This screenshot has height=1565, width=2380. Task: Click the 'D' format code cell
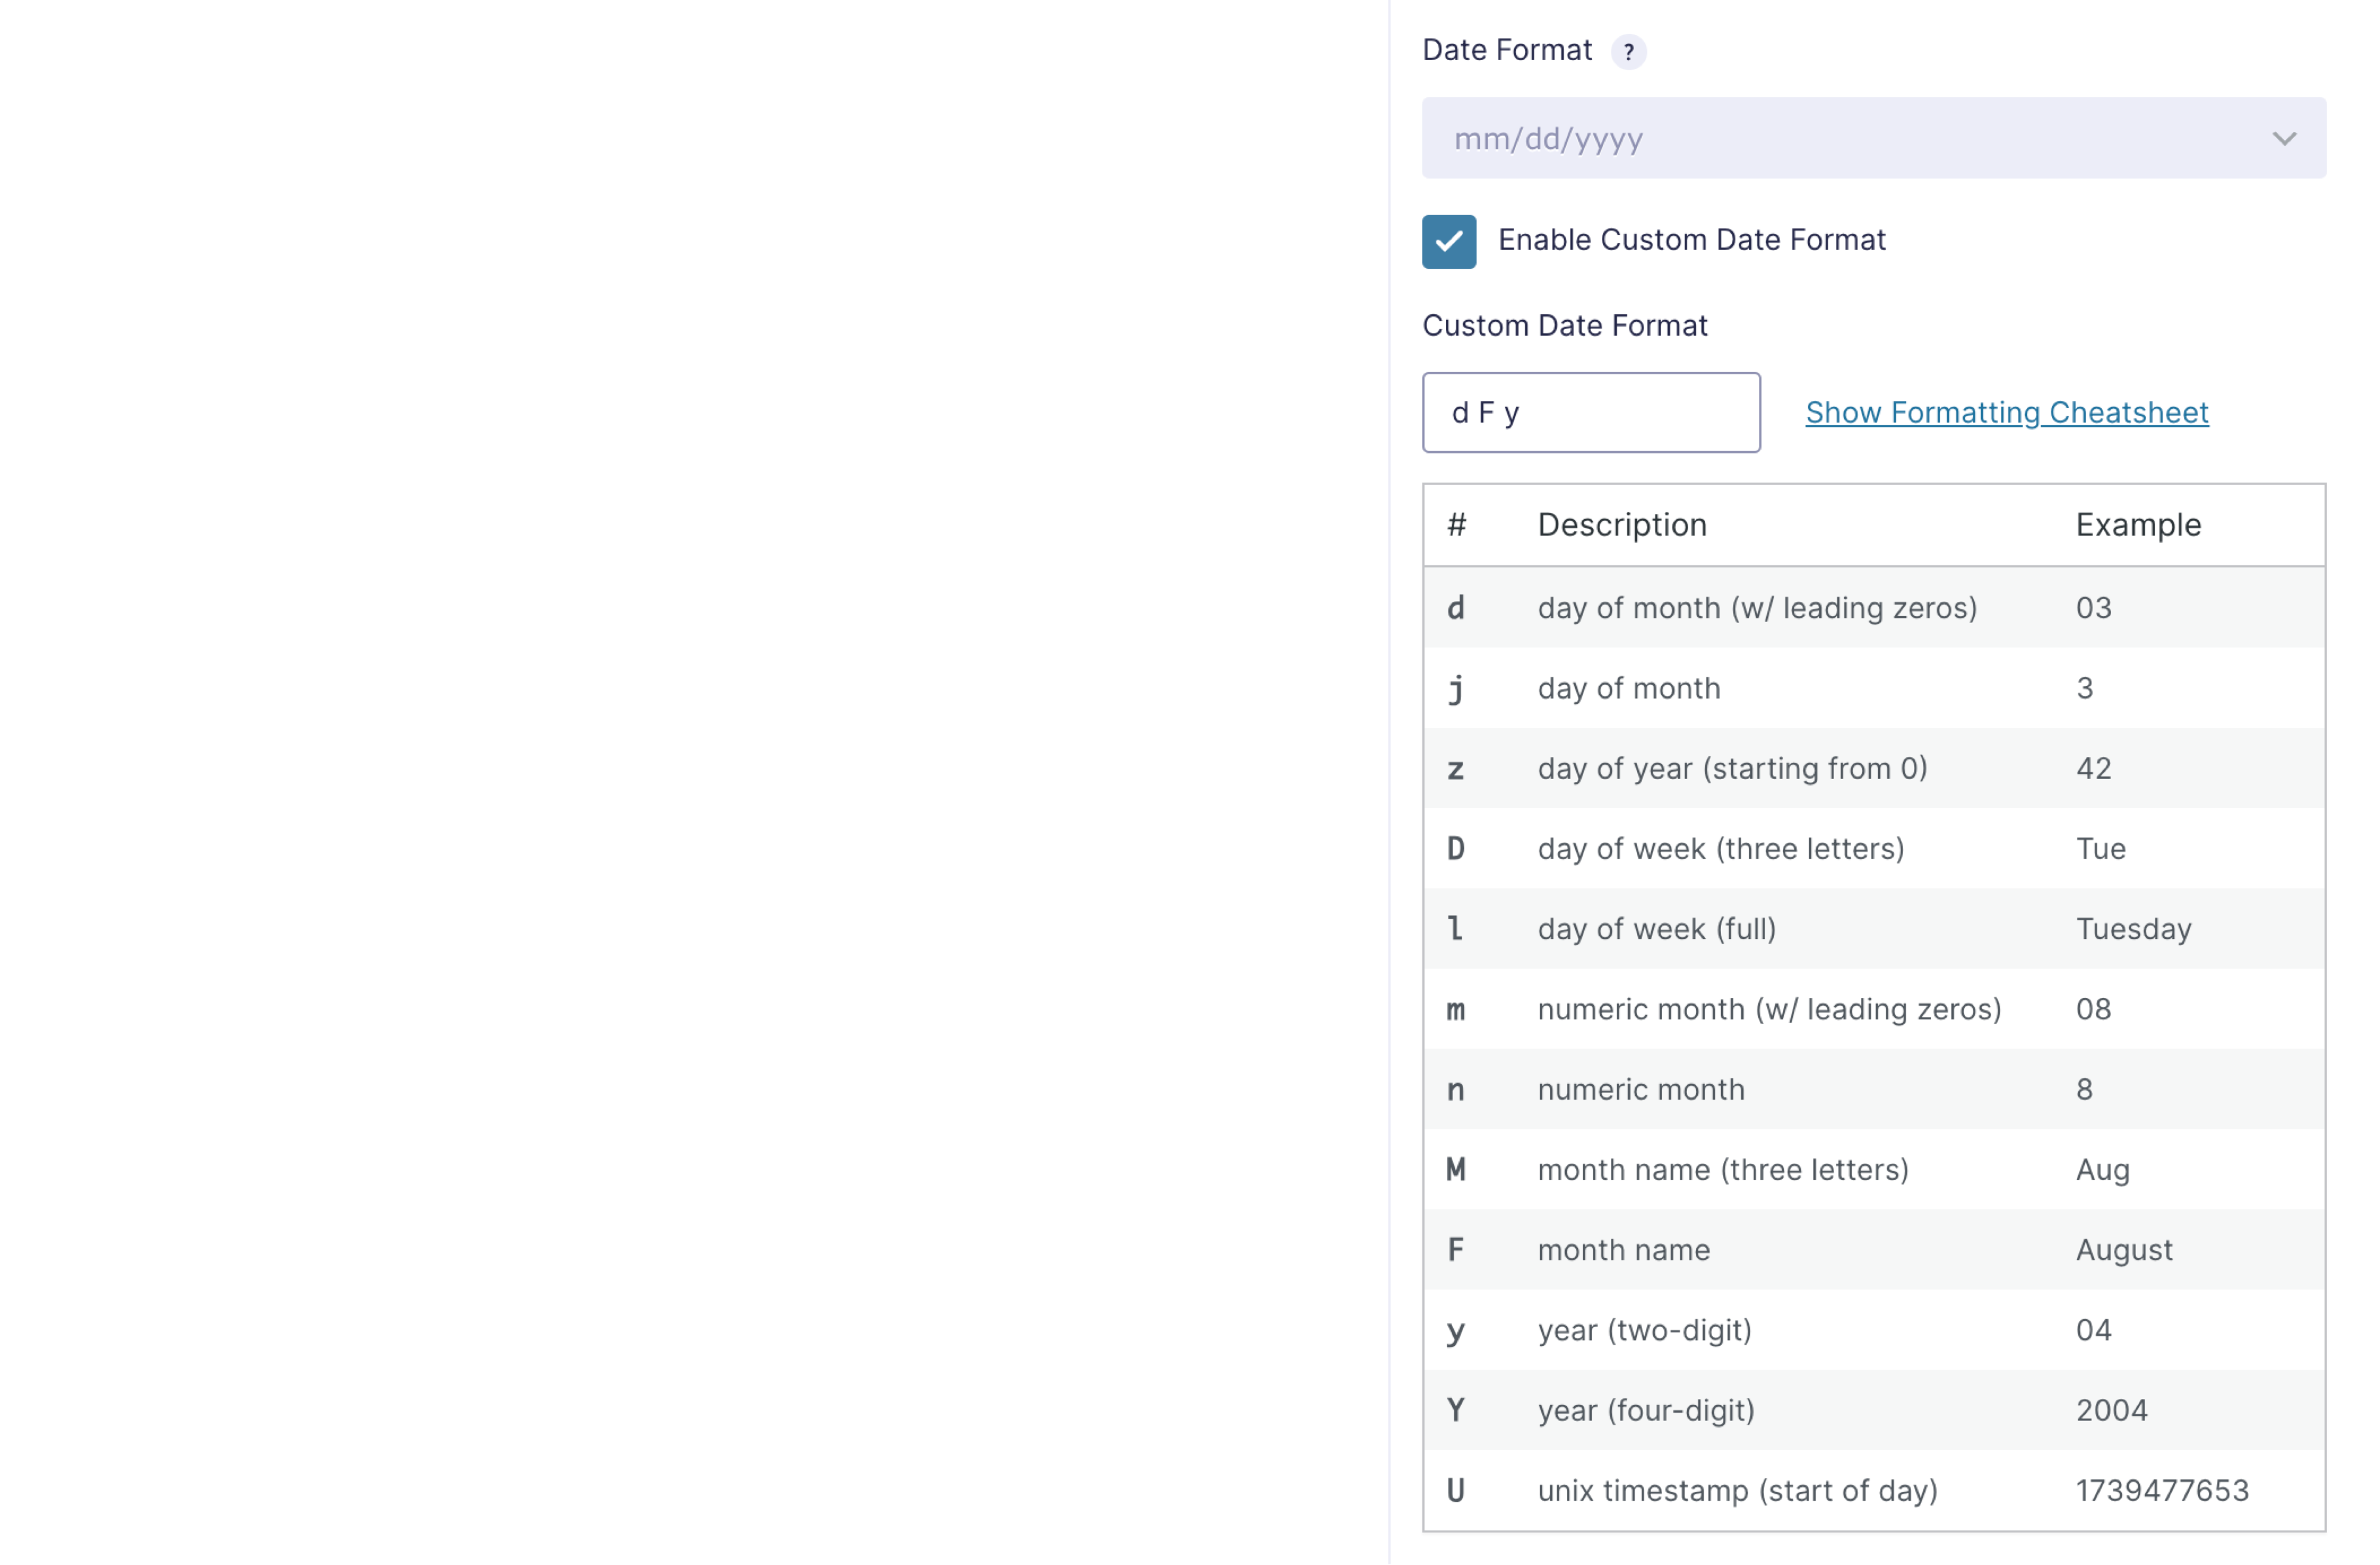[x=1455, y=849]
